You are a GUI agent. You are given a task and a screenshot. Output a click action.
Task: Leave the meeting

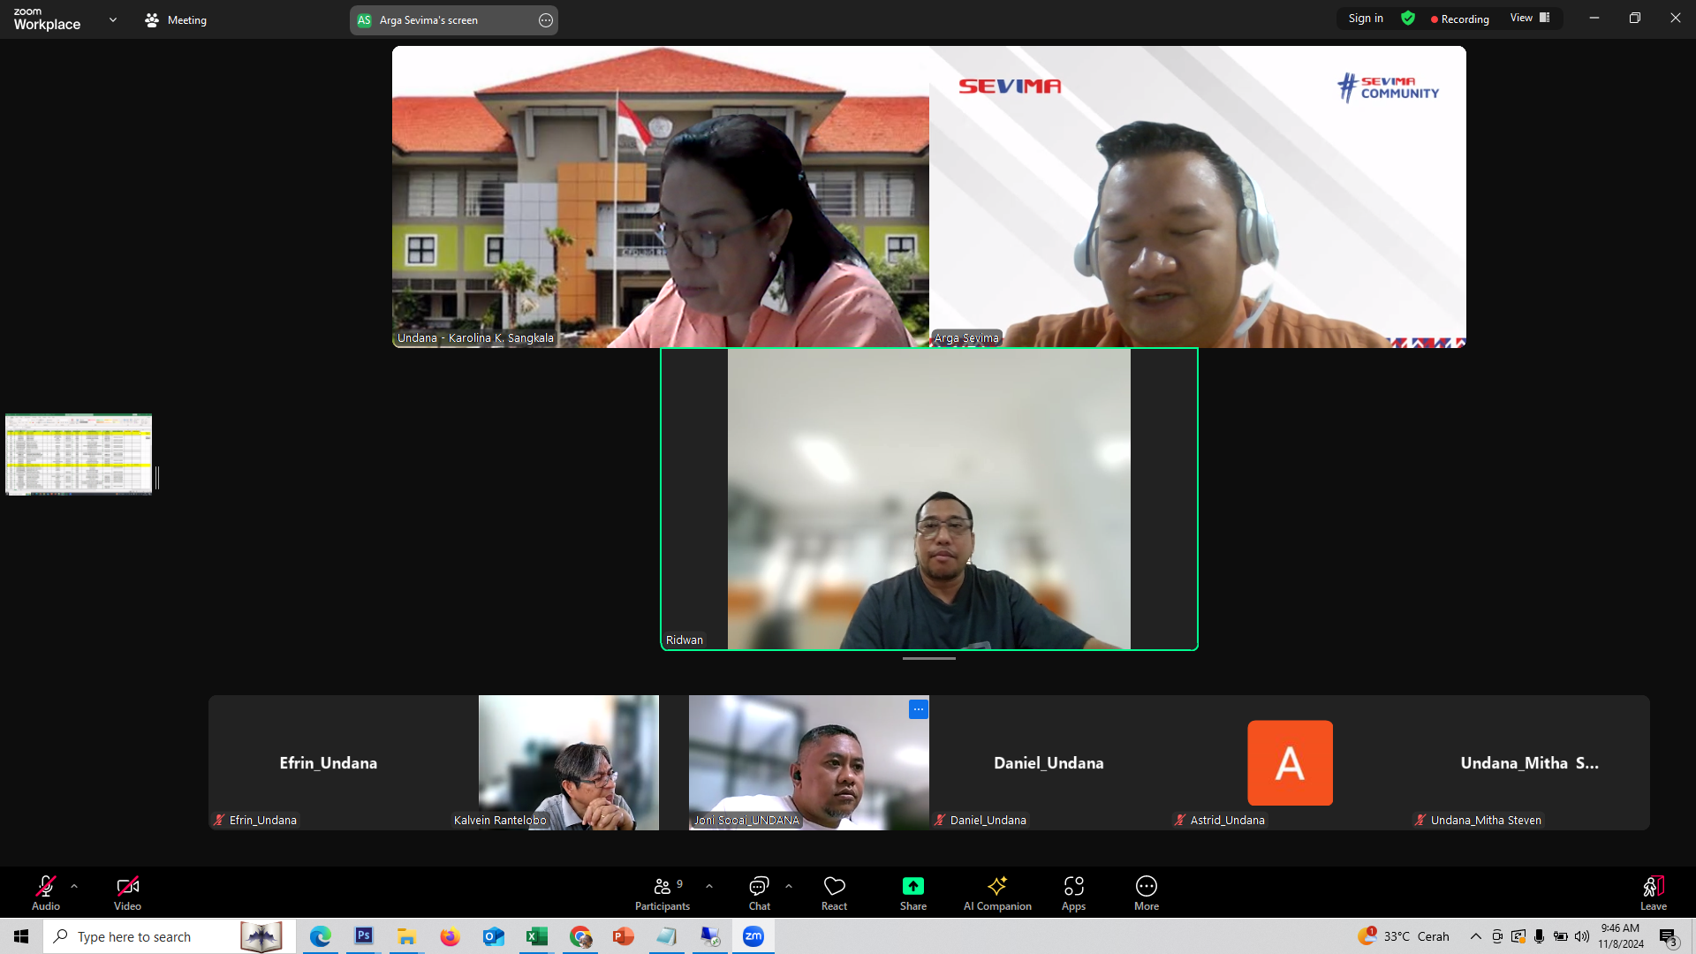[x=1653, y=892]
